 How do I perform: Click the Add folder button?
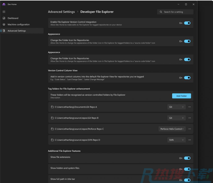pos(182,96)
